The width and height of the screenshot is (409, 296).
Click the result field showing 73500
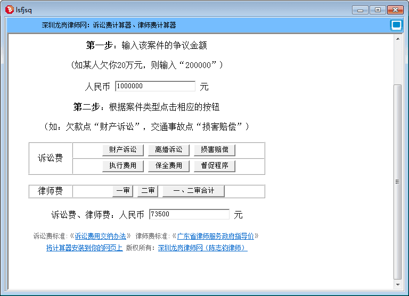pos(189,214)
